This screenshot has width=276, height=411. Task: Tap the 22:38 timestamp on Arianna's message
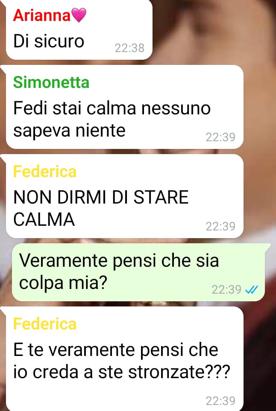click(129, 48)
